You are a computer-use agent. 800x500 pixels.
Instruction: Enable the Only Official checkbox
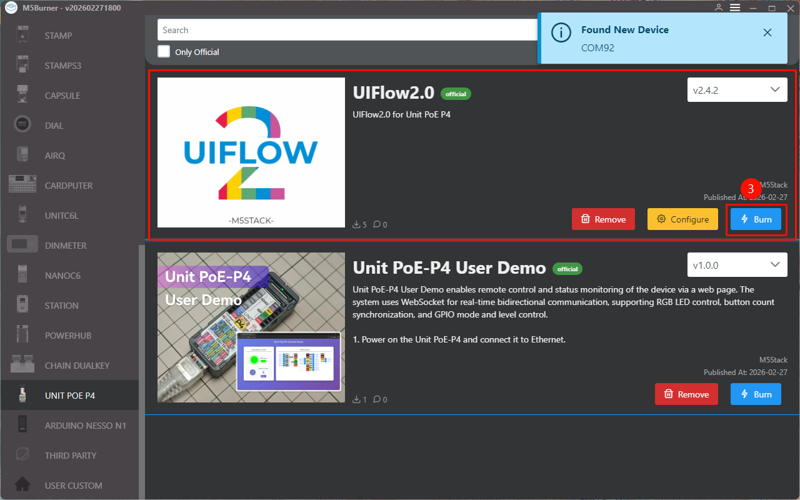(x=164, y=51)
